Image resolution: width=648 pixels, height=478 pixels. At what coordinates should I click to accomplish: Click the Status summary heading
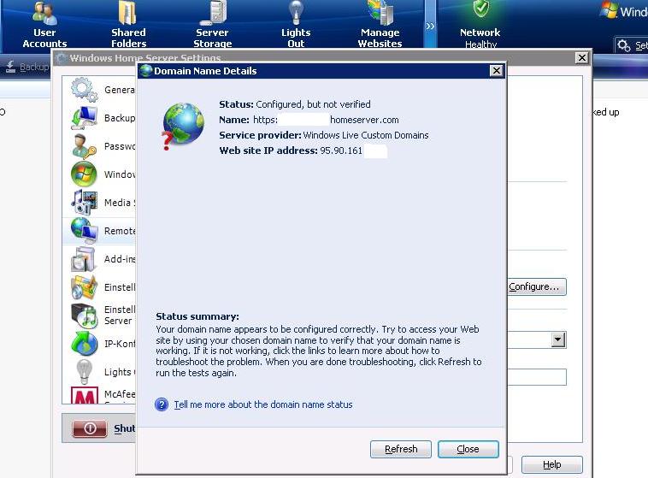(x=197, y=316)
